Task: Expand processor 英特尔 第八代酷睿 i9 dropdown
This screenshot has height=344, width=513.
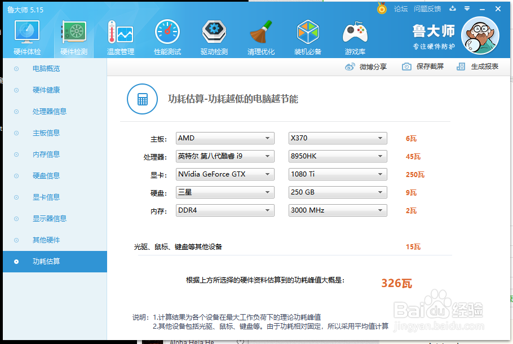Action: pyautogui.click(x=225, y=156)
